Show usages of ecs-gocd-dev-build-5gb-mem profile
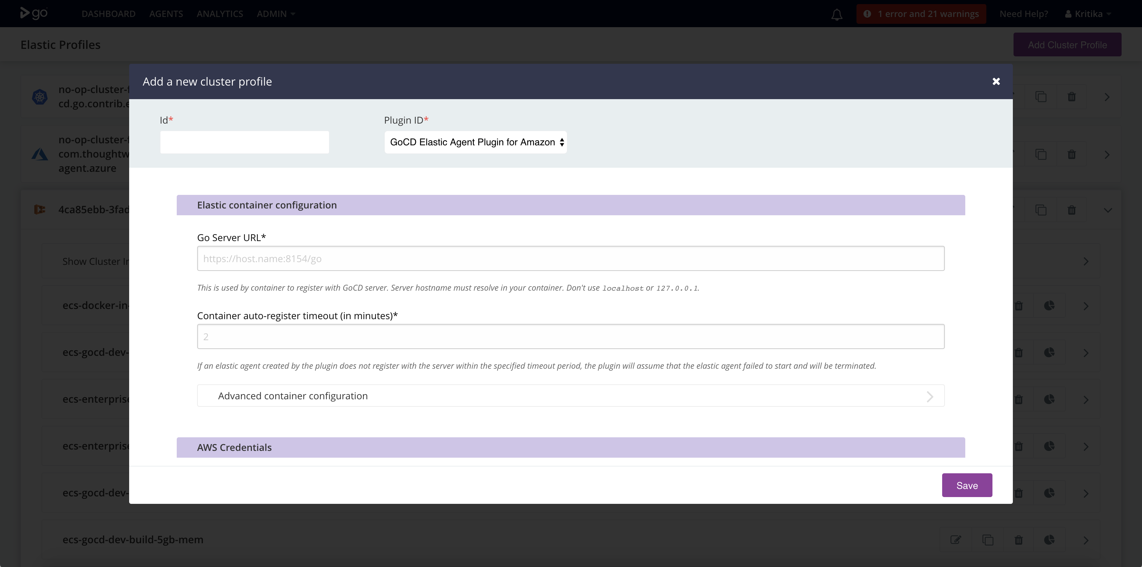 click(1049, 539)
